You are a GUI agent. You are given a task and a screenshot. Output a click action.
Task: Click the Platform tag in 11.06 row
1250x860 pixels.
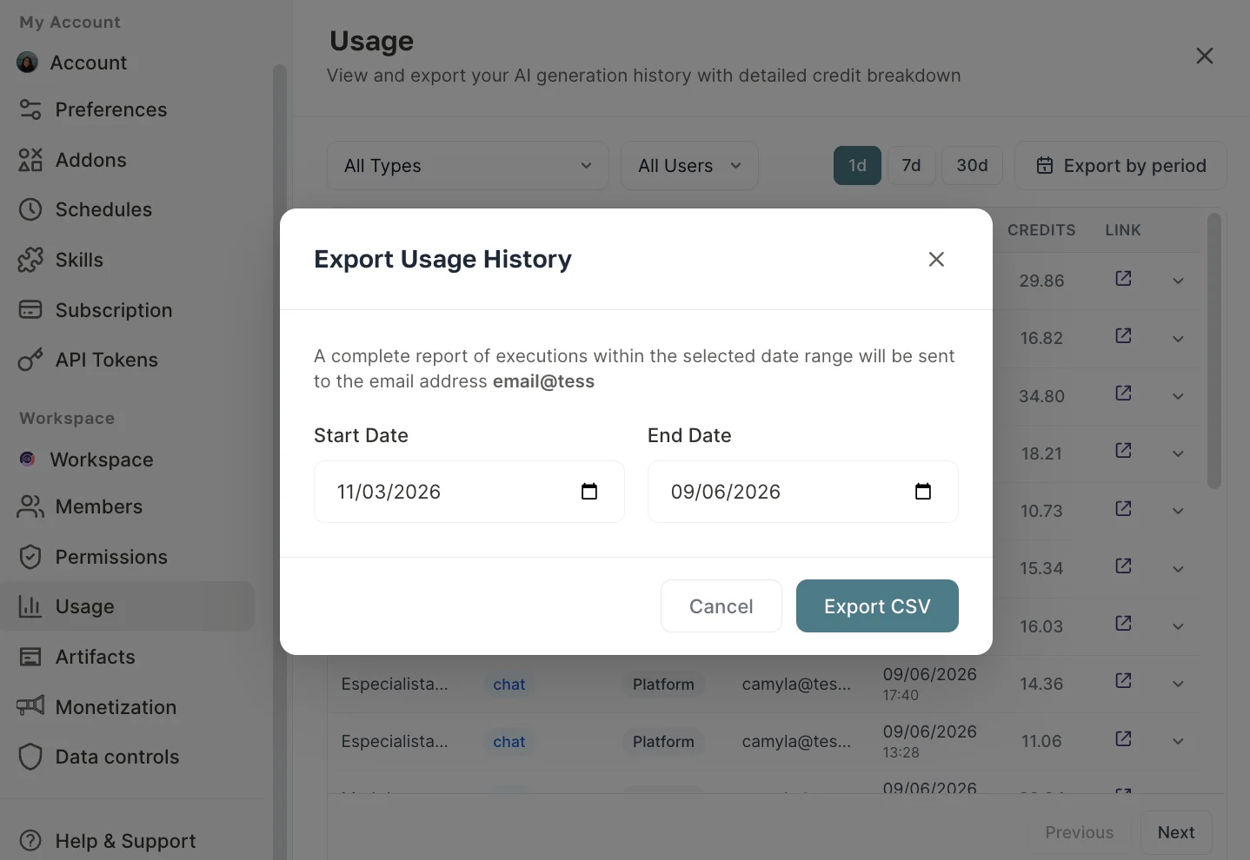(663, 742)
